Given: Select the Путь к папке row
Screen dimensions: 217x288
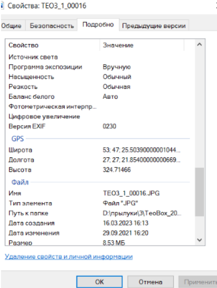Looking at the screenshot, I should coord(99,213).
